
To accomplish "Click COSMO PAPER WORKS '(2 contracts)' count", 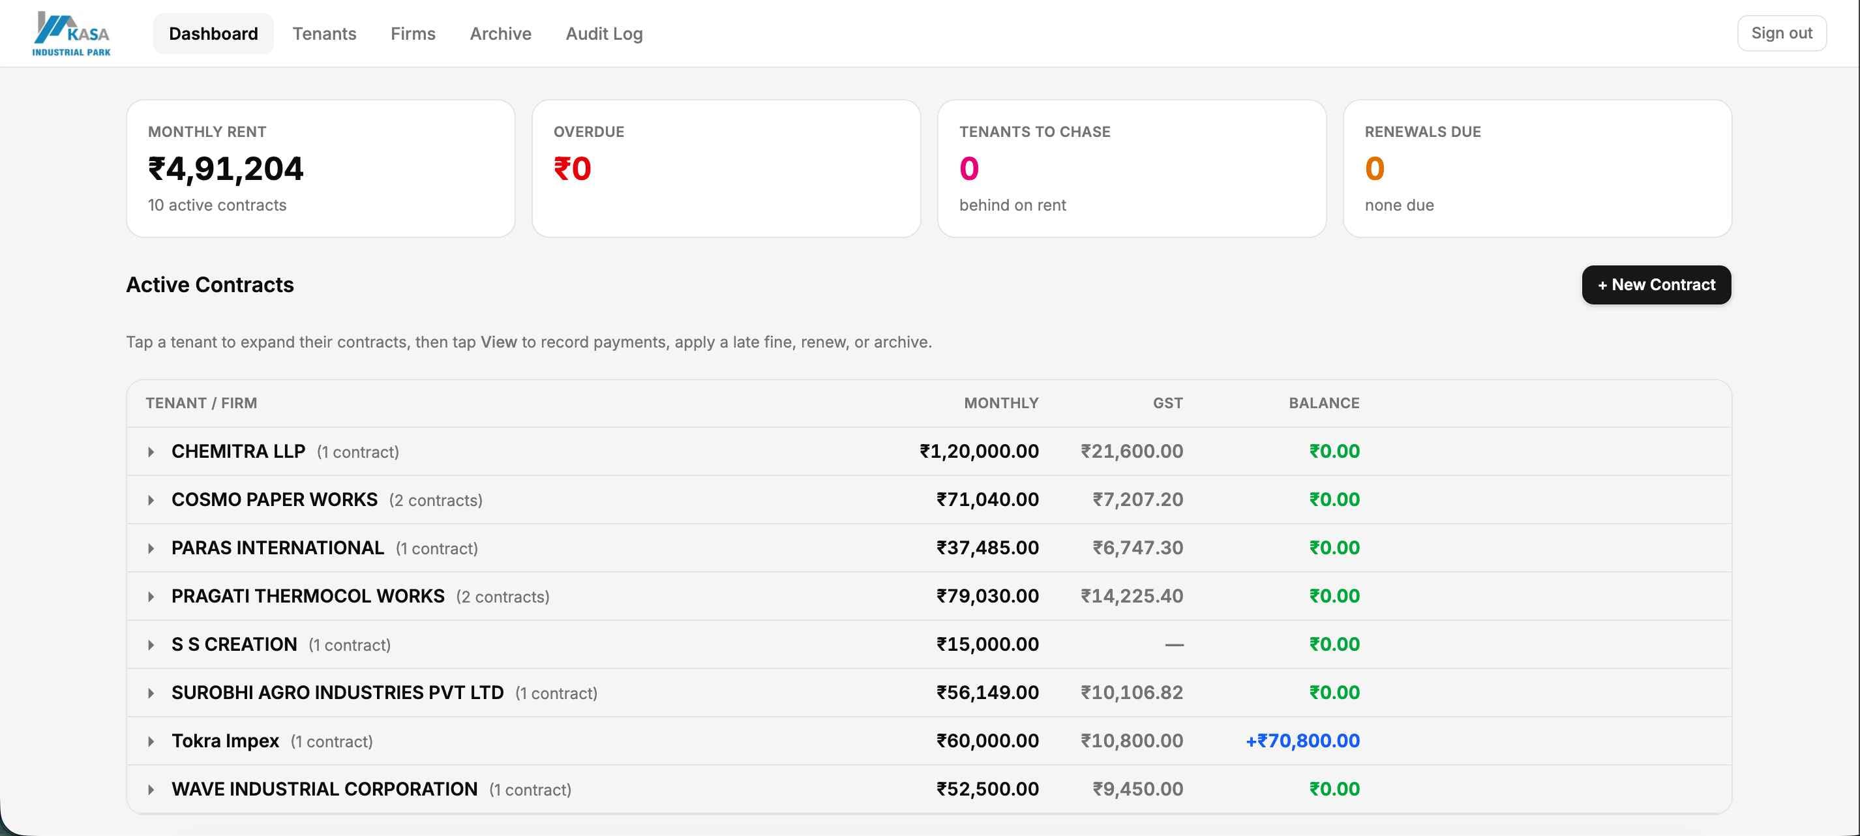I will click(436, 500).
